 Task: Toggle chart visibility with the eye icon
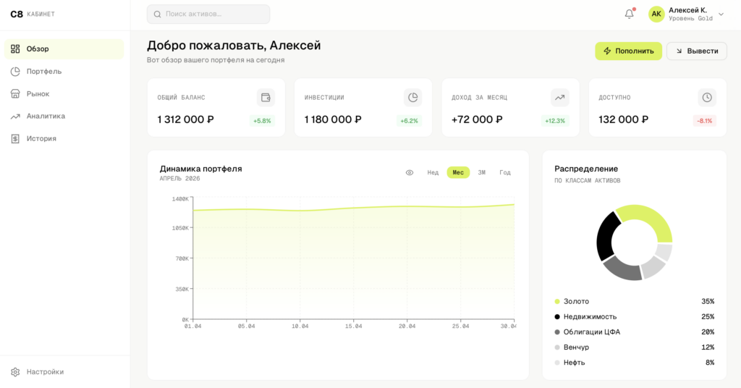(410, 172)
